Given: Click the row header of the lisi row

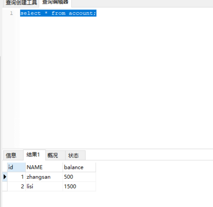Looking at the screenshot, I should 5,186.
